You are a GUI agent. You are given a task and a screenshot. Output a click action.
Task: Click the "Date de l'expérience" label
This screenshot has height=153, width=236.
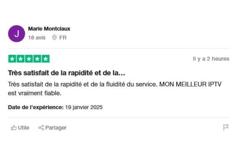click(x=36, y=107)
